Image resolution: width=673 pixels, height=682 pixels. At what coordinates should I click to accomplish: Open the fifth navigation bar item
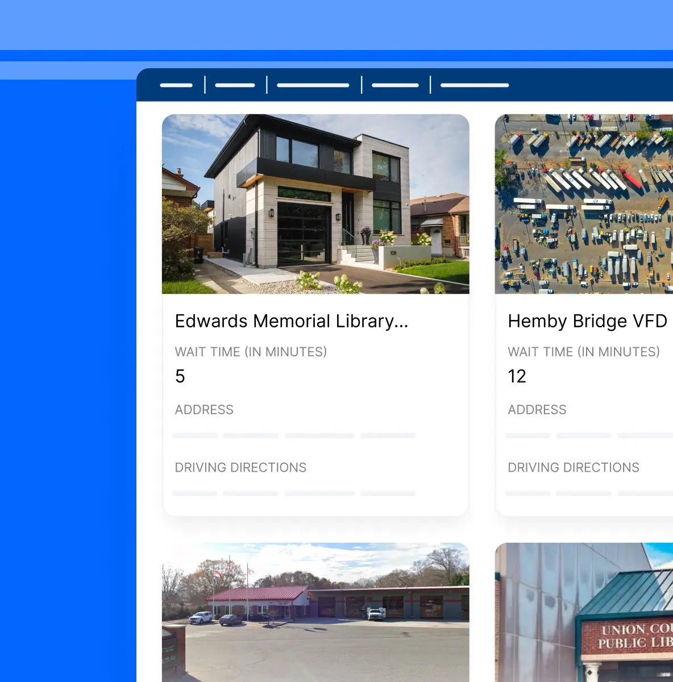pos(475,85)
